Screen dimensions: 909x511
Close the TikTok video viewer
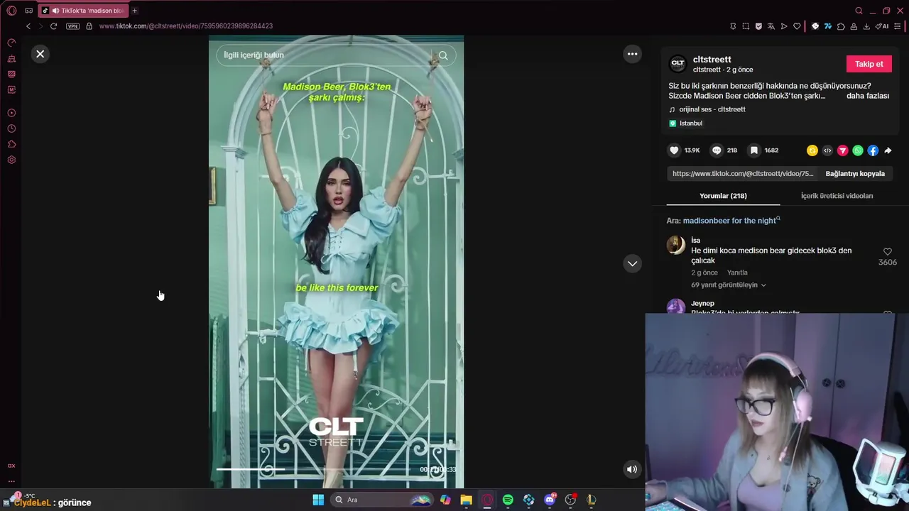[40, 54]
